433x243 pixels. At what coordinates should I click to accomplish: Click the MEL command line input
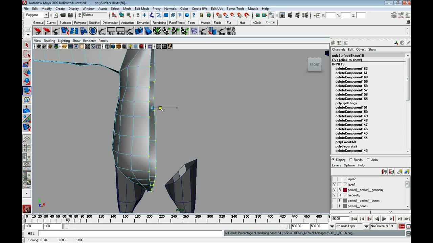point(130,233)
